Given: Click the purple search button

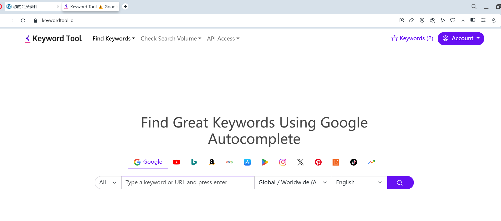Looking at the screenshot, I should (x=400, y=182).
